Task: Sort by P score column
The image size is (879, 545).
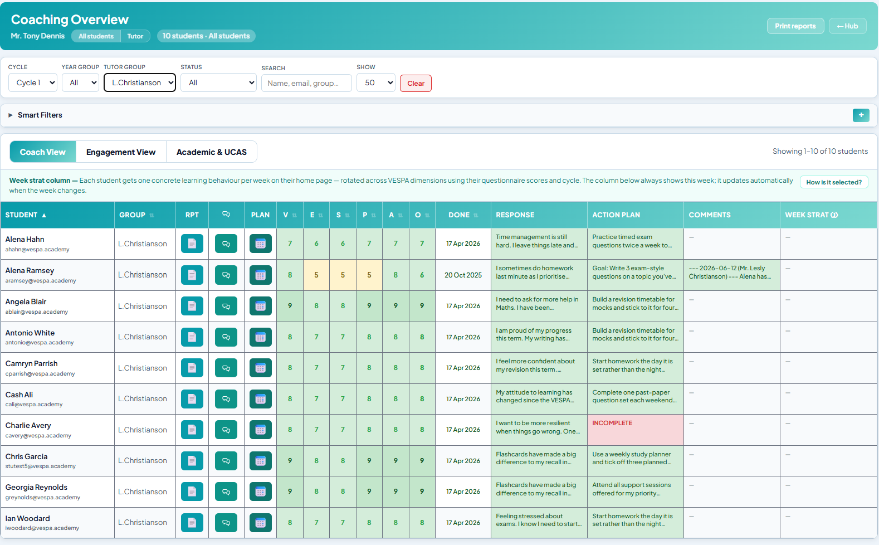Action: 369,215
